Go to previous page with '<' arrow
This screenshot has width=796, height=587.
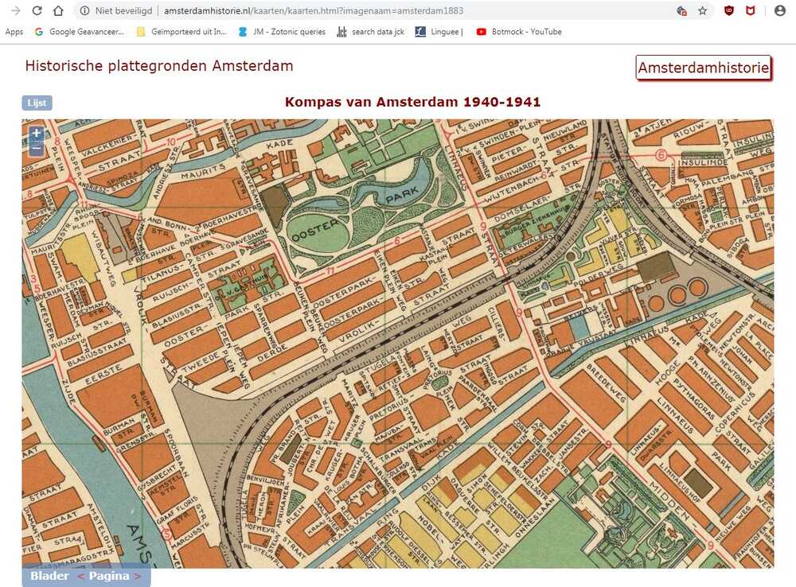[x=80, y=577]
